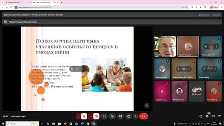Open a new browser tab
Viewport: 224px width, 126px height.
pyautogui.click(x=62, y=2)
